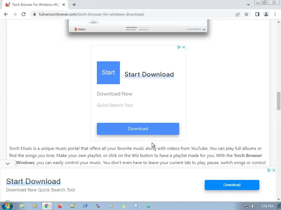The image size is (281, 210).
Task: Open Chrome's three-dot menu
Action: click(x=275, y=14)
